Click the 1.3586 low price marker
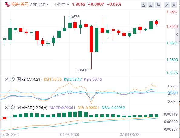Screen dimensions: 180x138 click(82, 70)
